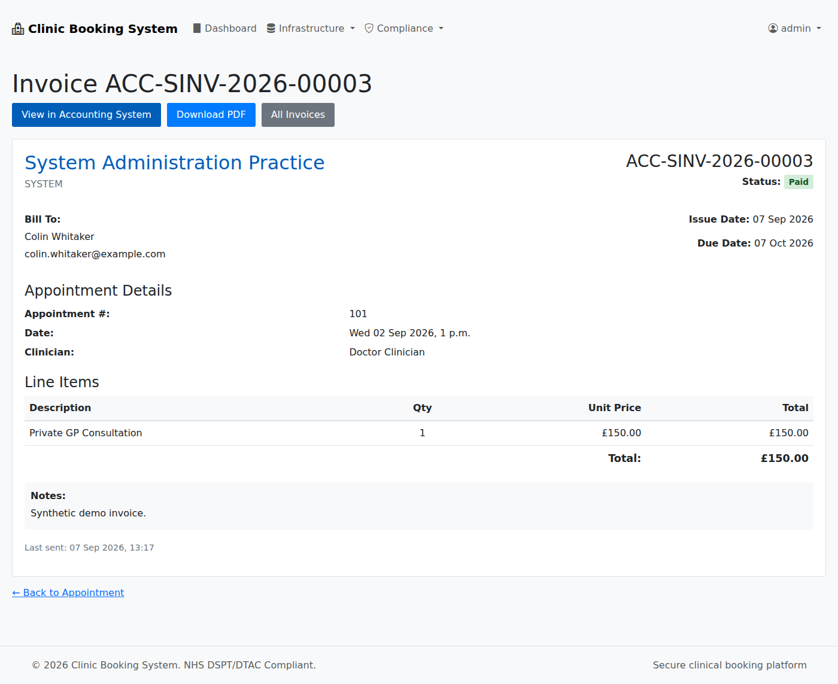The width and height of the screenshot is (838, 684).
Task: Open the All Invoices list
Action: [x=298, y=115]
